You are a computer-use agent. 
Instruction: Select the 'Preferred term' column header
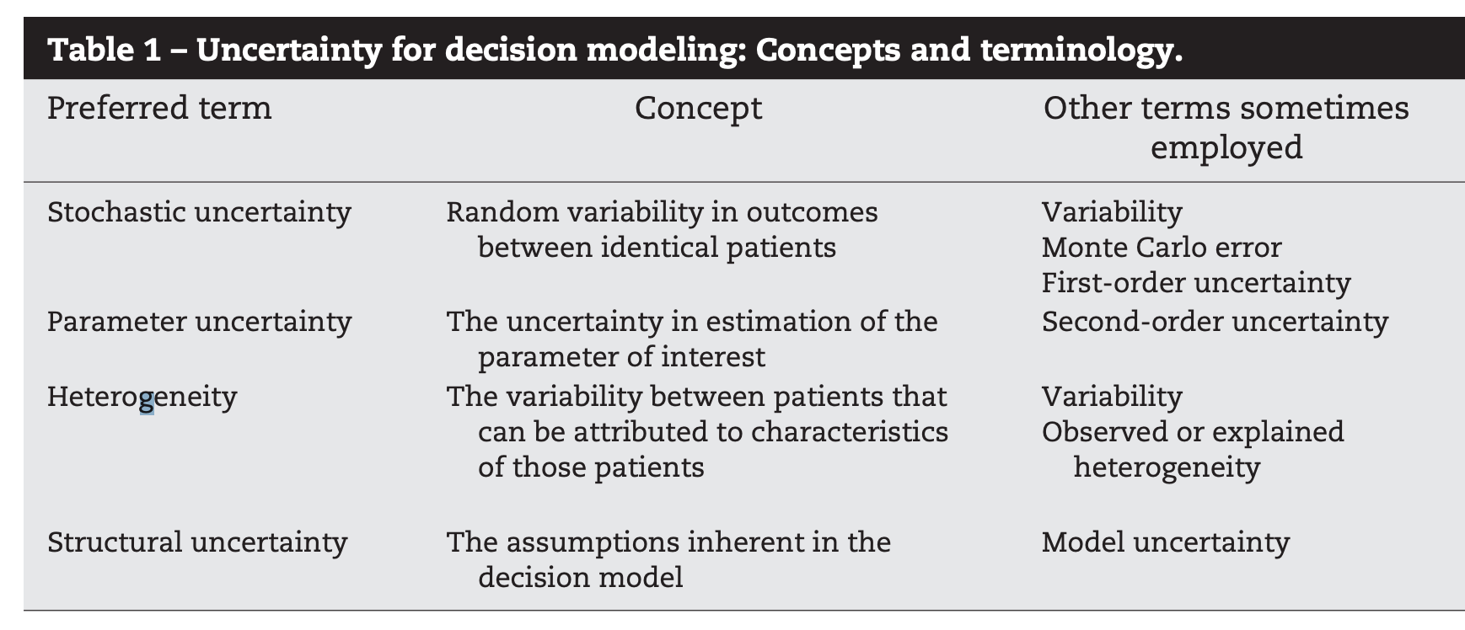pos(159,109)
